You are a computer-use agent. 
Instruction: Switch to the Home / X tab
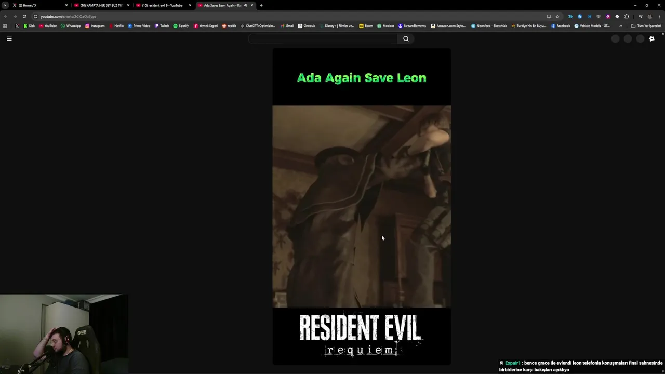40,5
